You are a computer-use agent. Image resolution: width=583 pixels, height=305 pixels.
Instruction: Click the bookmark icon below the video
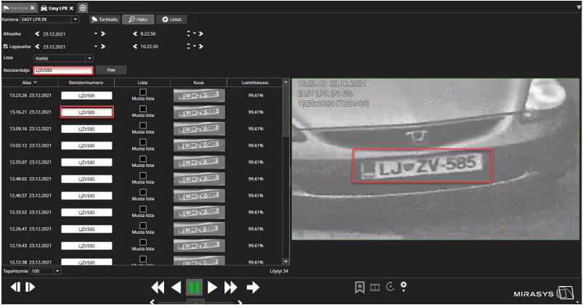coord(359,287)
